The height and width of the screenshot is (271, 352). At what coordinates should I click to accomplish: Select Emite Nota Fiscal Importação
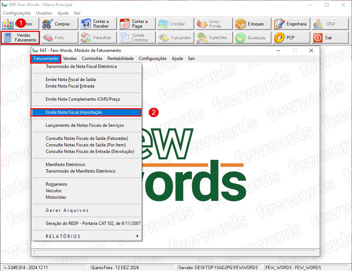(x=86, y=112)
